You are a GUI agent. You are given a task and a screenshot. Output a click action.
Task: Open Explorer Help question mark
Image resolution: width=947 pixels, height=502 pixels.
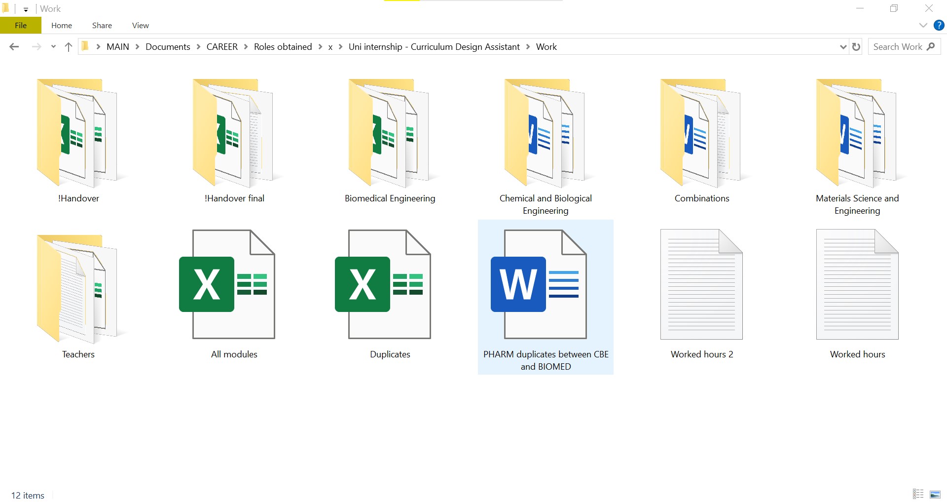[939, 25]
